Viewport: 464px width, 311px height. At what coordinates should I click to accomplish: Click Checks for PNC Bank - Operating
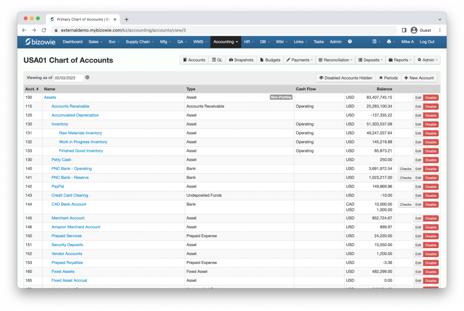click(405, 169)
